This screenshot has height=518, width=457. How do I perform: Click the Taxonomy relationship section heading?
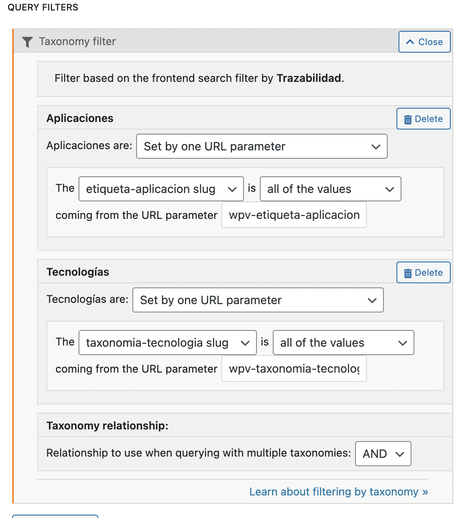pyautogui.click(x=107, y=426)
